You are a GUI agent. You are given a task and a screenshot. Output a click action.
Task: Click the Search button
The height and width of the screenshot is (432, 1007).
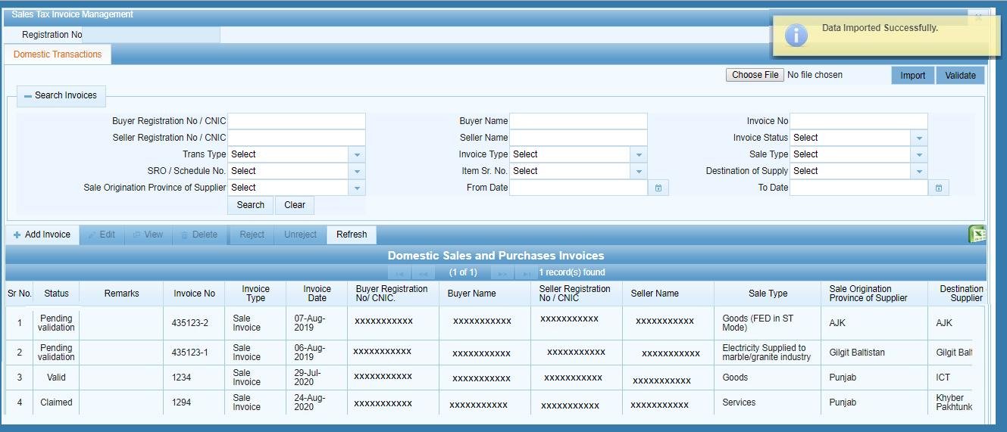click(x=251, y=205)
